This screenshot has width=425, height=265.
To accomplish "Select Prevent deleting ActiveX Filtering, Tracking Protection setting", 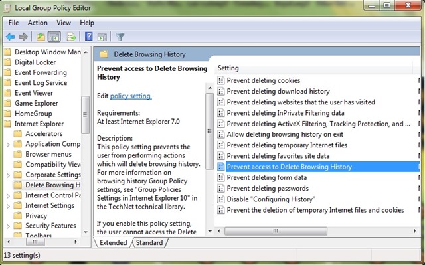I will [319, 124].
